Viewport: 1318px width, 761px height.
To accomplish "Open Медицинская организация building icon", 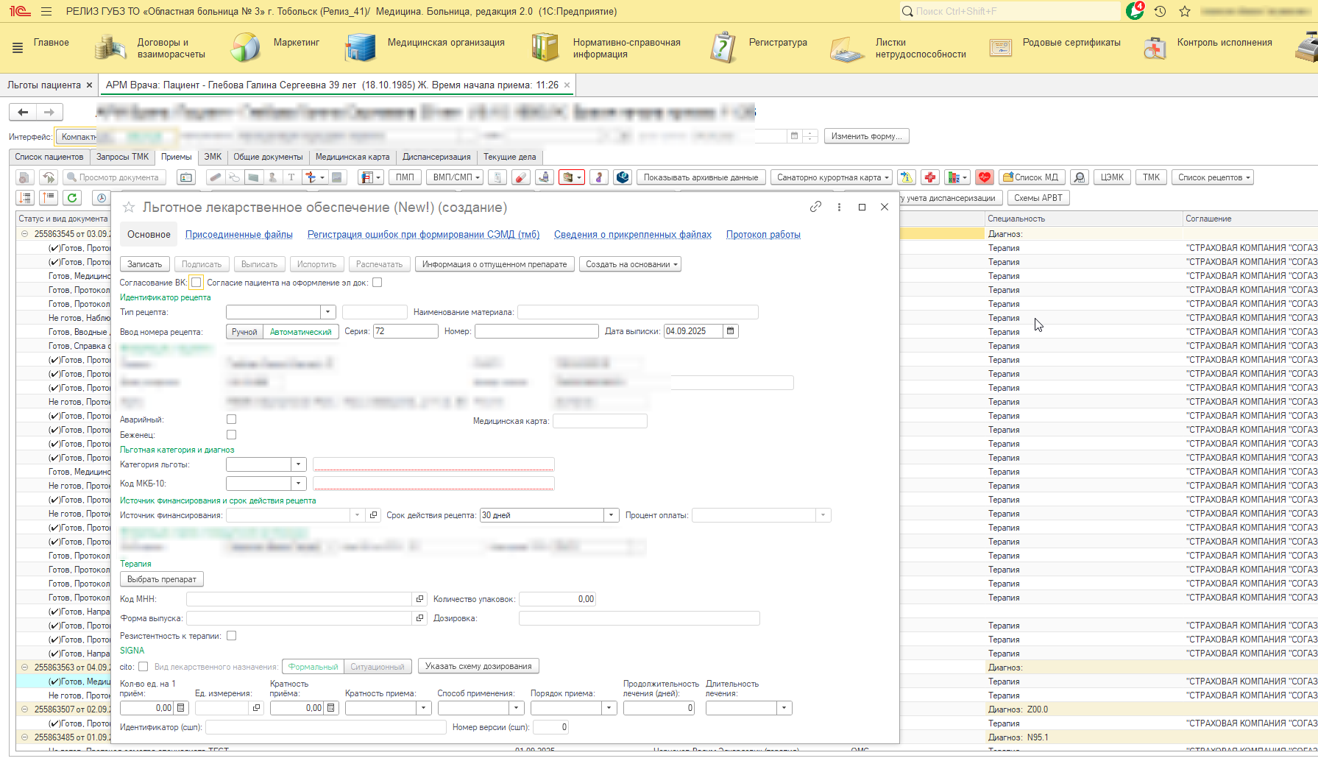I will (x=360, y=48).
